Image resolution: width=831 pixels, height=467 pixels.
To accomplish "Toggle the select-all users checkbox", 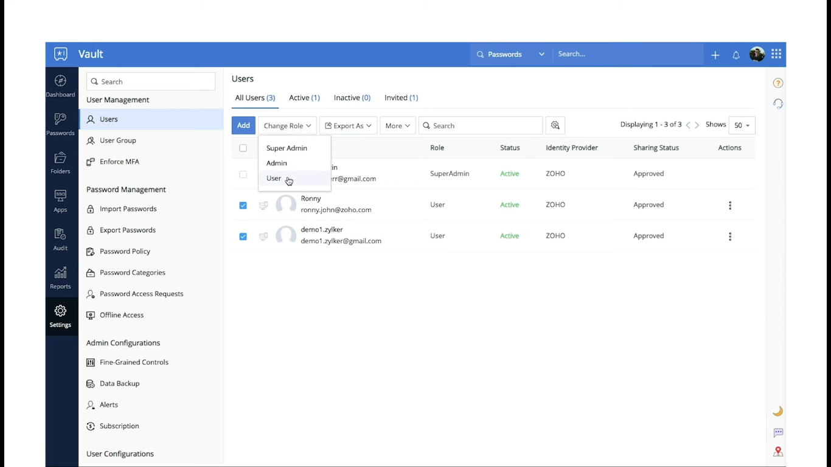I will [243, 148].
